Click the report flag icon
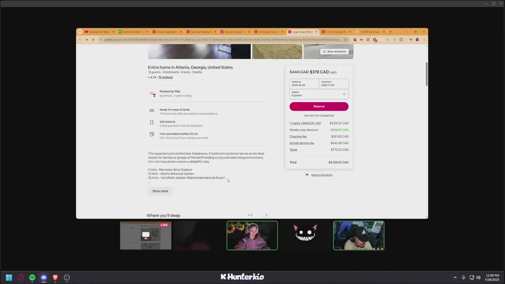The width and height of the screenshot is (505, 284). [x=307, y=175]
